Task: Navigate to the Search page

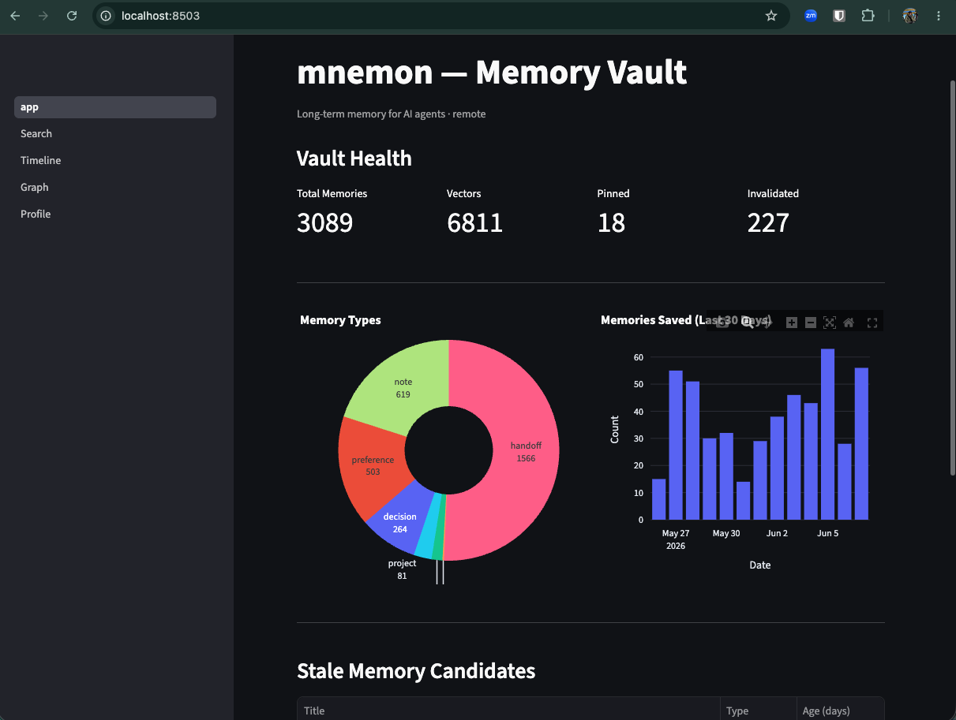Action: (x=115, y=134)
